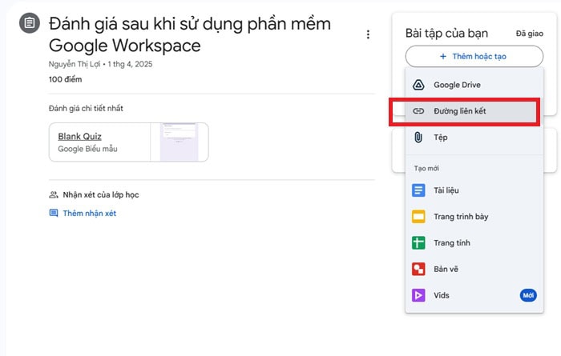Choose Trang trình bày menu entry
Viewport: 561px width, 356px height.
(461, 217)
